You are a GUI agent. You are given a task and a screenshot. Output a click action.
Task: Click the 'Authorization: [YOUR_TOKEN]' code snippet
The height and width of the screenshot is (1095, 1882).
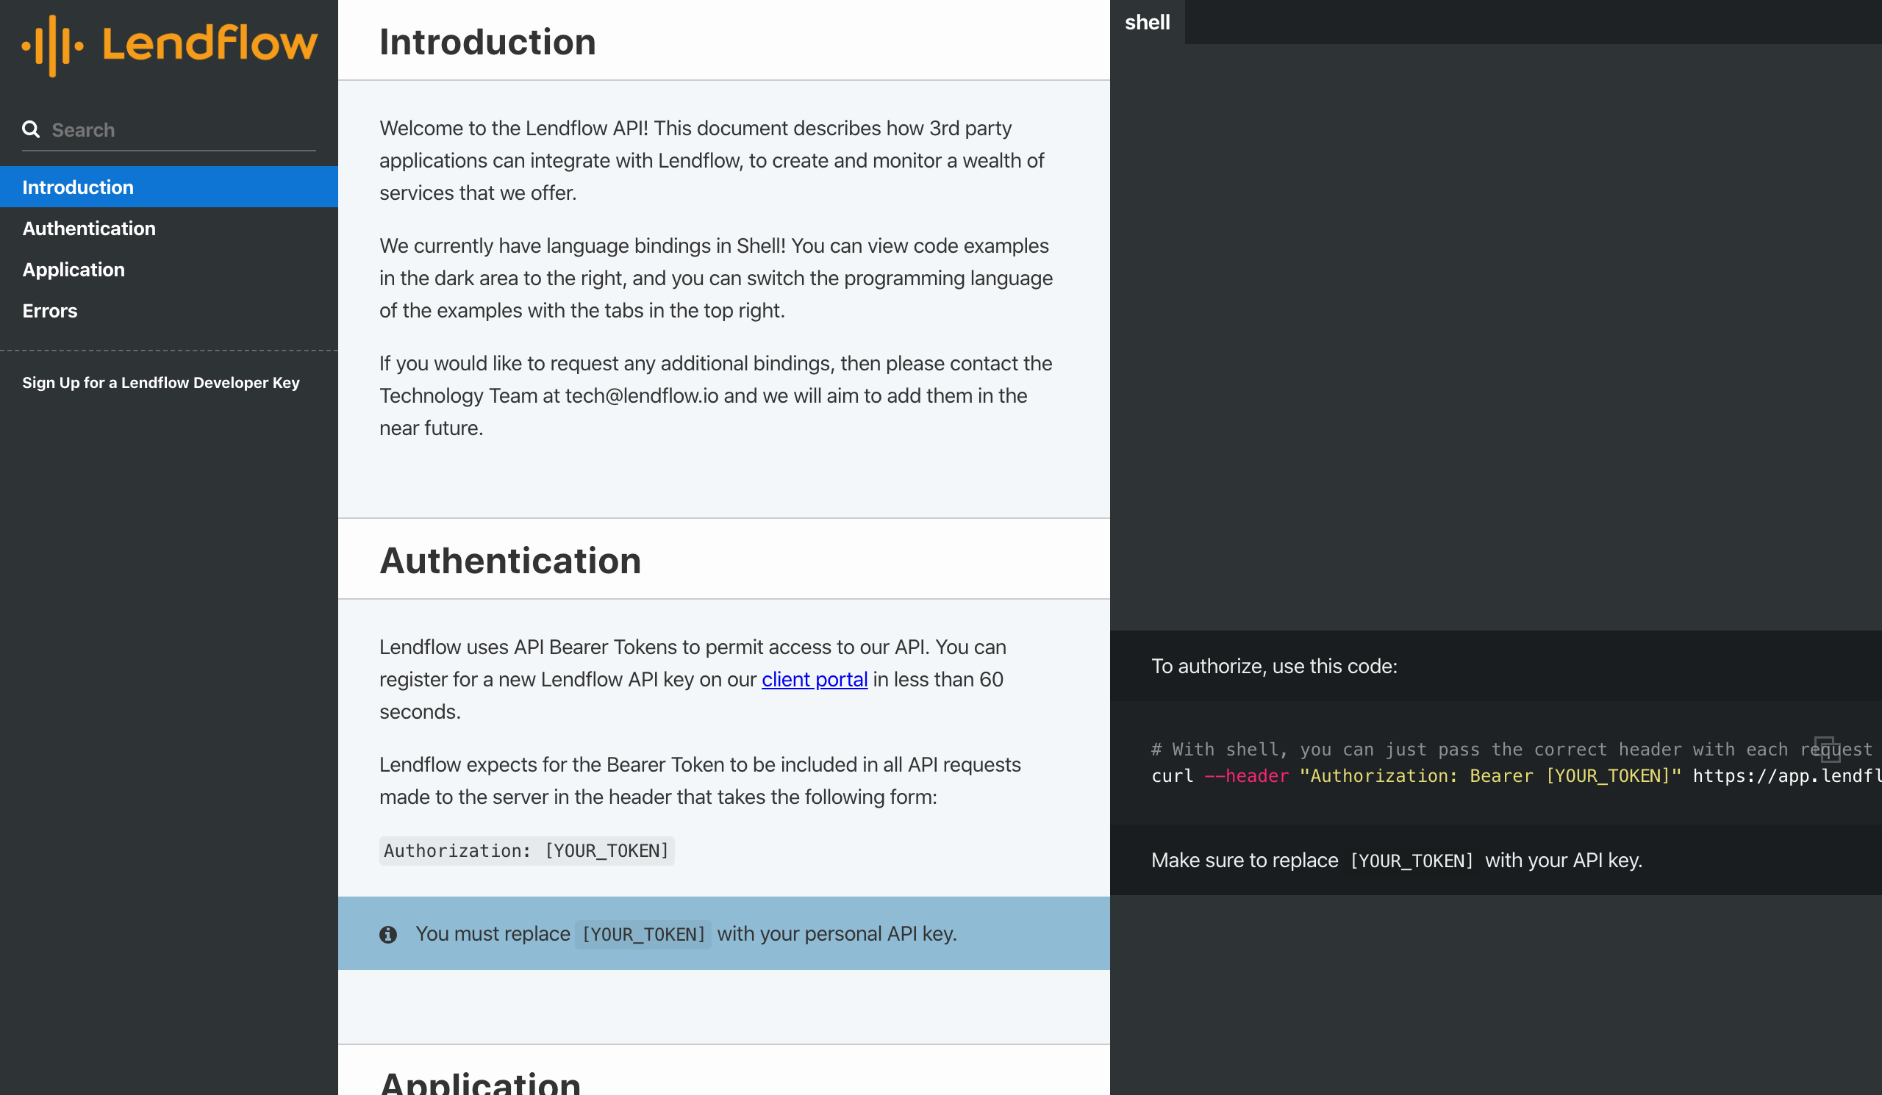[x=526, y=851]
